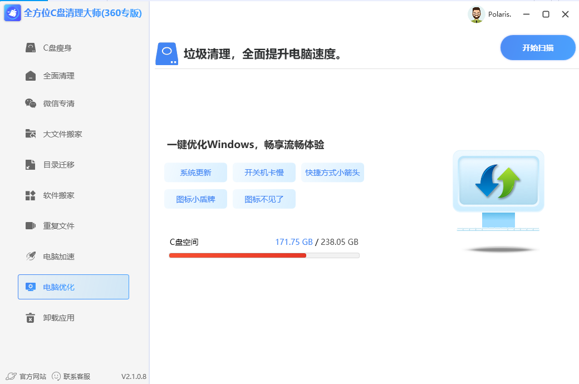Click the red C盘空间 usage bar
Screen dimensions: 579x384
point(237,255)
